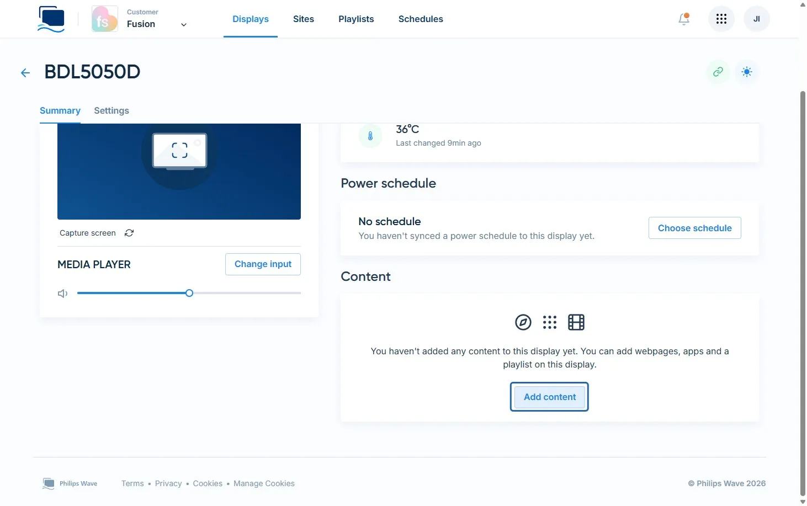Open the apps grid menu in header
The height and width of the screenshot is (506, 807).
pyautogui.click(x=721, y=19)
